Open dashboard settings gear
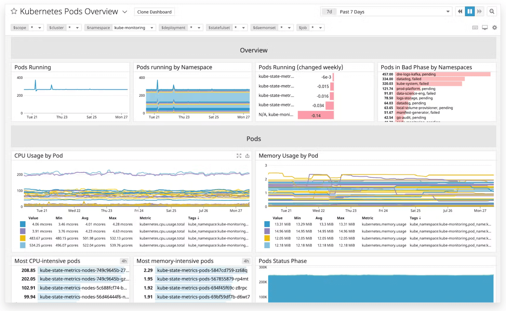This screenshot has height=311, width=506. (495, 28)
